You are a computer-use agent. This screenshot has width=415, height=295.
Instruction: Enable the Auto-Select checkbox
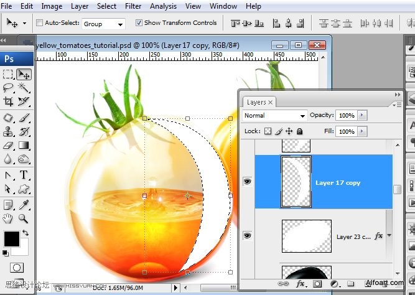point(39,23)
